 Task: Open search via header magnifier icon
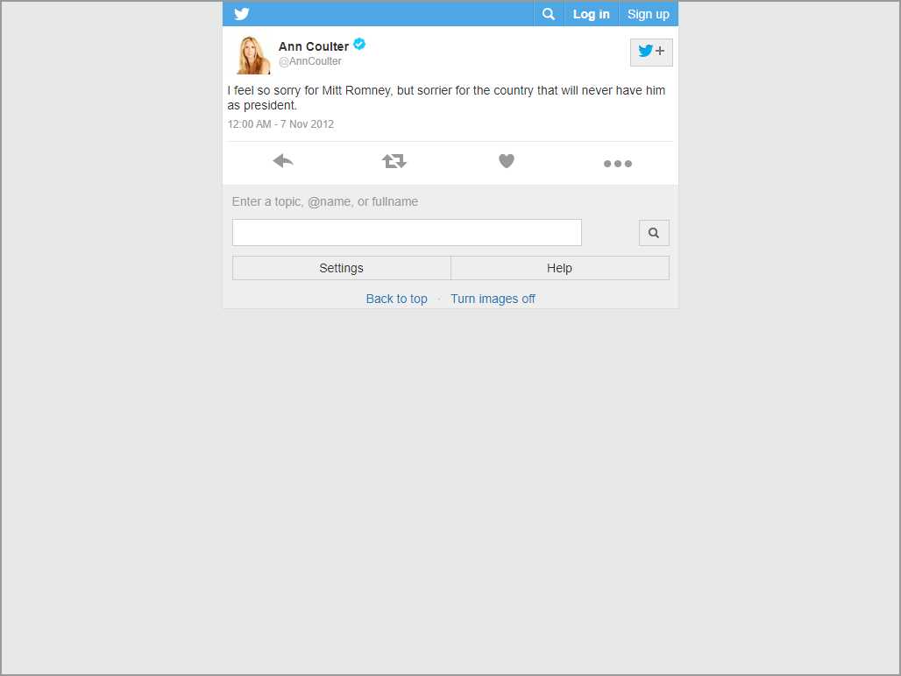548,14
